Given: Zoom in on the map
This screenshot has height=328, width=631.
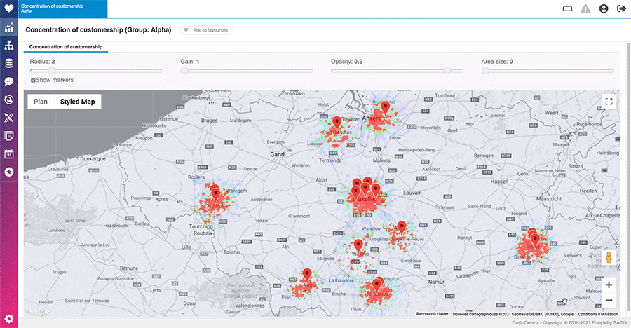Looking at the screenshot, I should tap(609, 285).
